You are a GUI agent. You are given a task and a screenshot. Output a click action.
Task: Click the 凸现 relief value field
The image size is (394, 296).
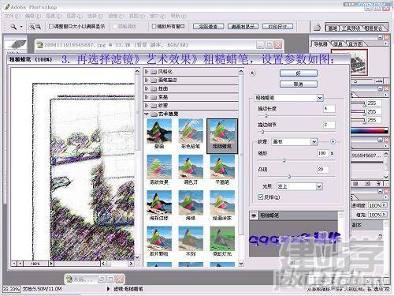point(322,170)
